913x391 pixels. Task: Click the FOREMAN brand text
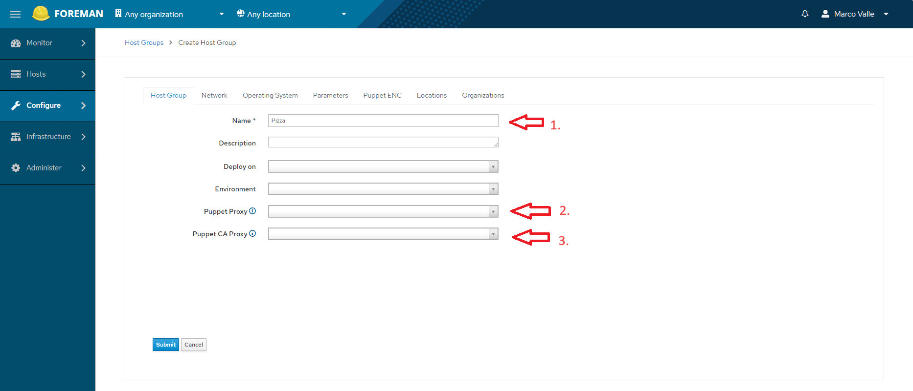(79, 14)
